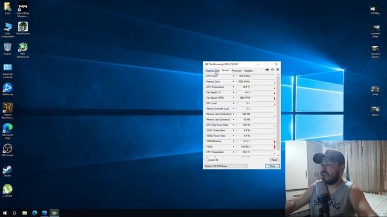Open the uTorrent desktop shortcut
Image resolution: width=387 pixels, height=217 pixels.
pos(8,190)
